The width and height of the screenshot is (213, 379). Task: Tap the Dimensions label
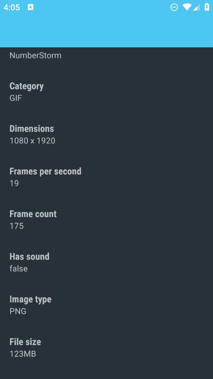(32, 129)
